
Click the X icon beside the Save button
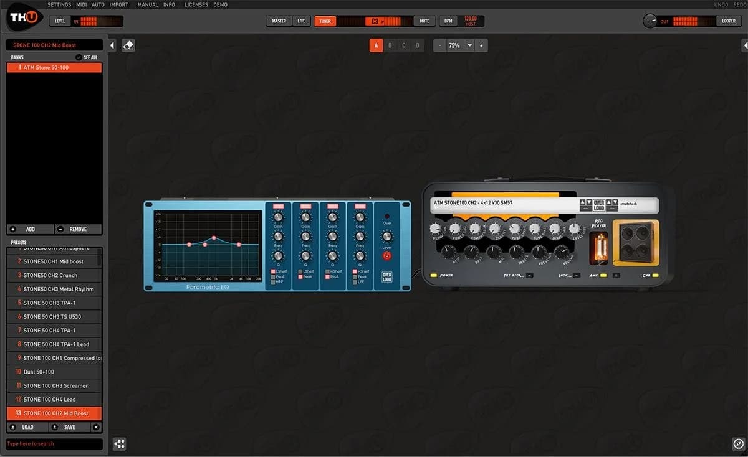click(x=95, y=427)
